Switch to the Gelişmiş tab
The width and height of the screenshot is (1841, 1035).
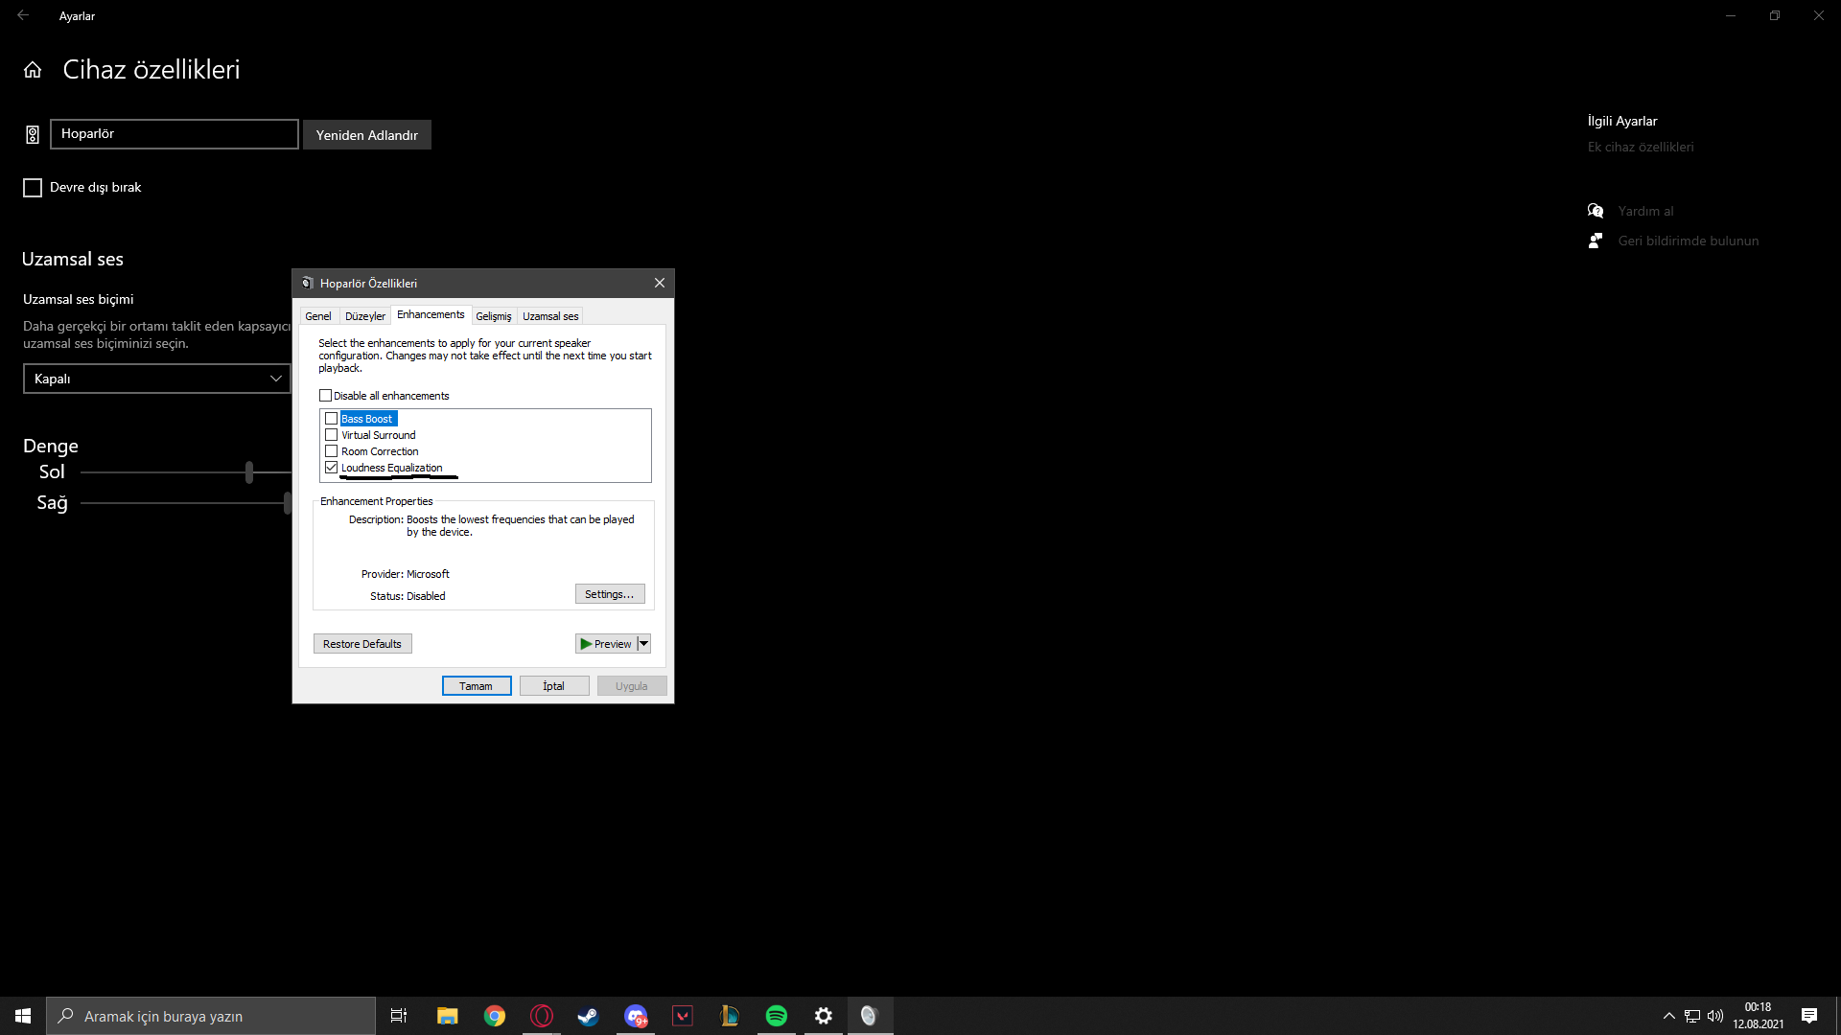[x=493, y=316]
